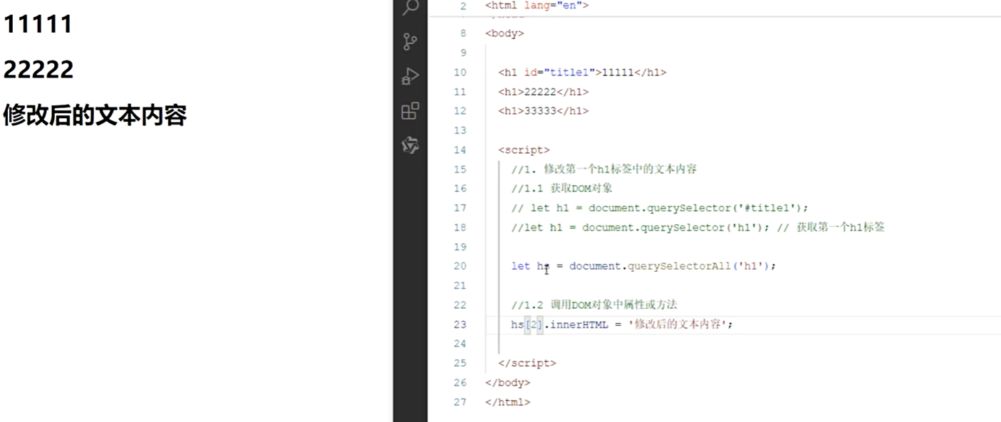Click the comment '// 获取第一个h1标签'

831,227
